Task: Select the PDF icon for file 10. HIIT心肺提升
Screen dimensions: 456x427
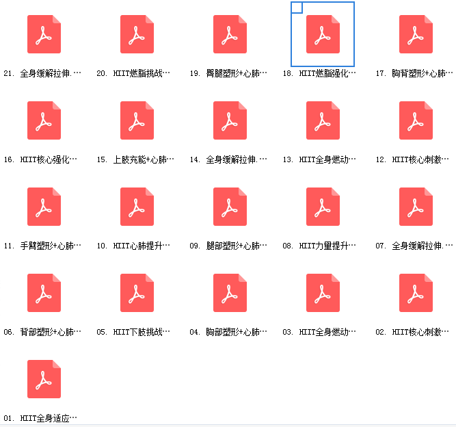Action: 137,207
